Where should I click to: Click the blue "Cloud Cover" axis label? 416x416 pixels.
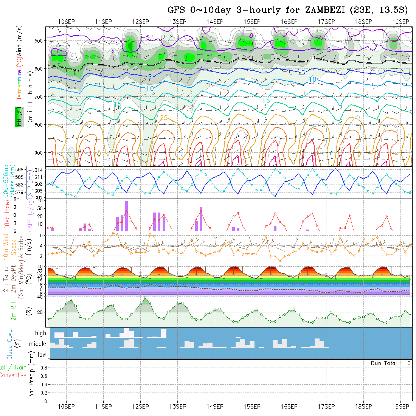pos(9,343)
